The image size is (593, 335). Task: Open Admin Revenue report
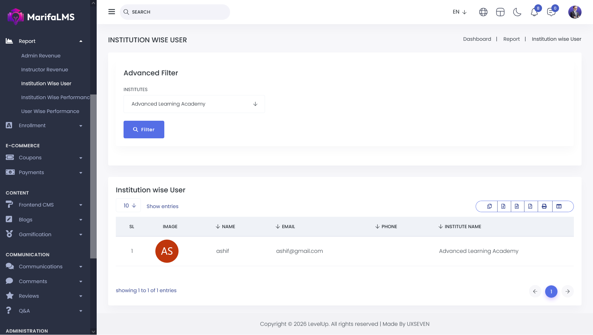point(41,56)
